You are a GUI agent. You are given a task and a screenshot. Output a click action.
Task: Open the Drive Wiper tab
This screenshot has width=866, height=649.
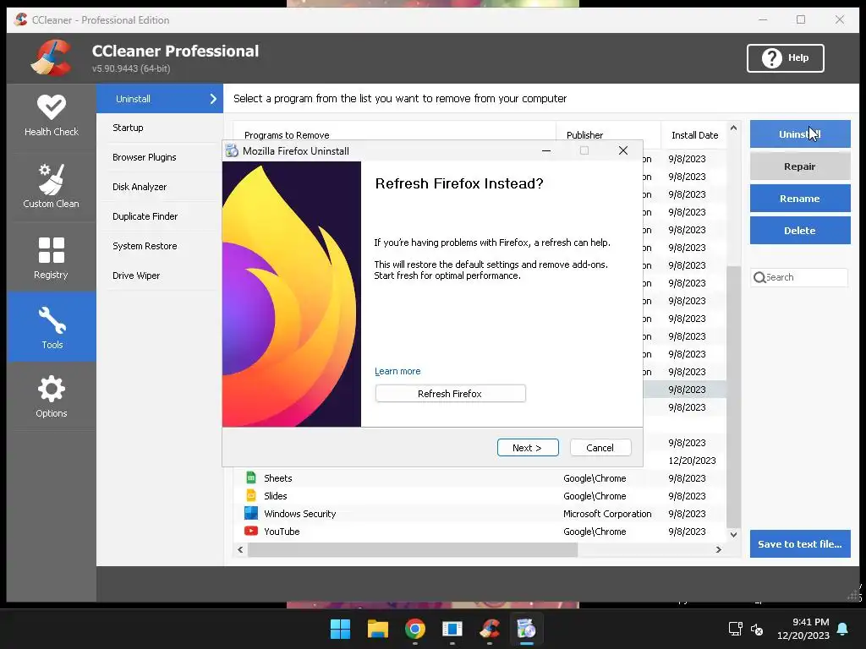click(x=136, y=275)
